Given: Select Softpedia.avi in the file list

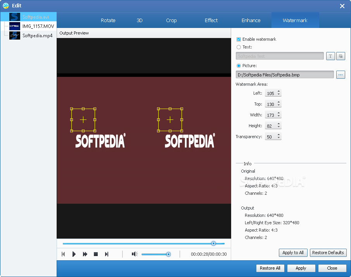Looking at the screenshot, I should tap(36, 17).
